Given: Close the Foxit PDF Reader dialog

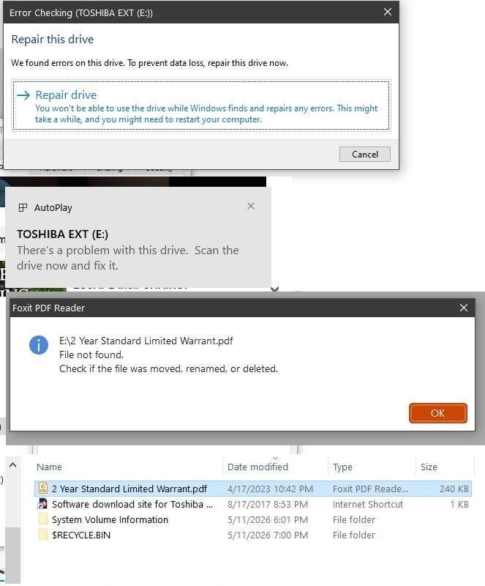Looking at the screenshot, I should [464, 308].
